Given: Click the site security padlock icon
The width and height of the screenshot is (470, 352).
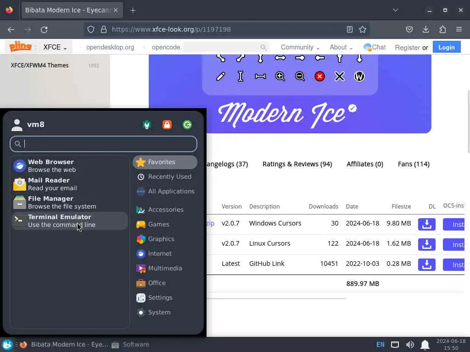Looking at the screenshot, I should click(103, 29).
